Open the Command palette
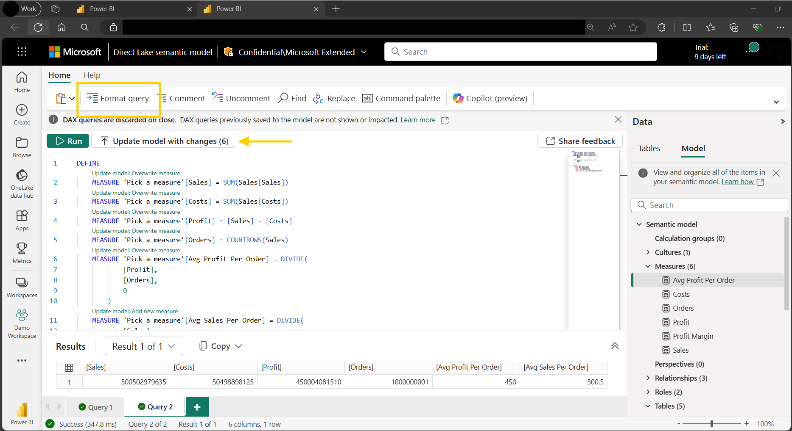 tap(401, 99)
